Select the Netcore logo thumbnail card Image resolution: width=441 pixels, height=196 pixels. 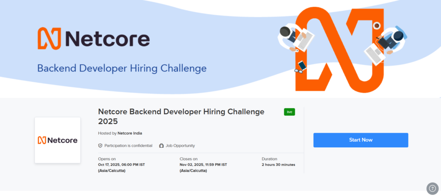click(x=57, y=140)
